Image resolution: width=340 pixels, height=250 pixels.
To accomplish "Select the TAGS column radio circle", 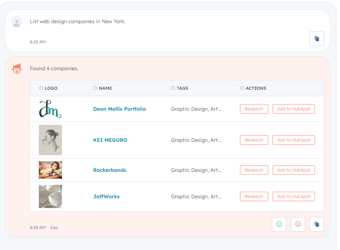I will (173, 88).
